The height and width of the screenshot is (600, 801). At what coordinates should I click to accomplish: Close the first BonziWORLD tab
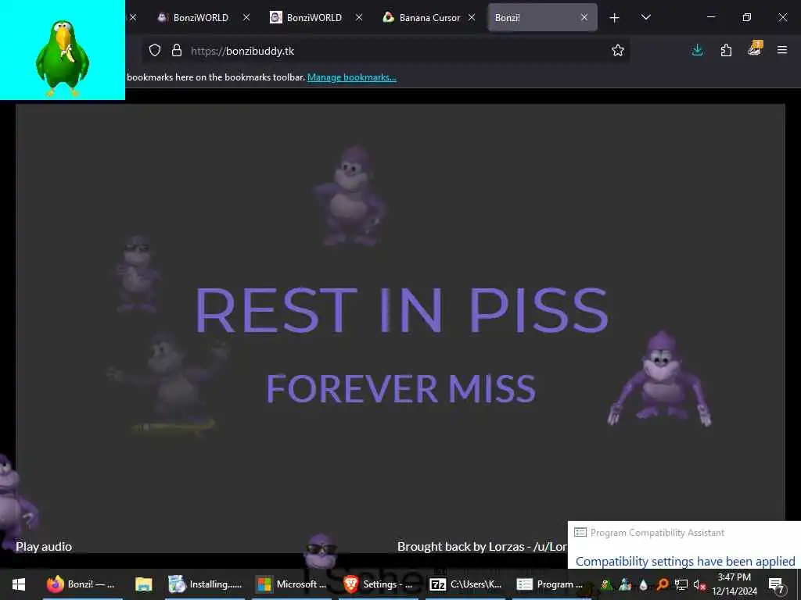(246, 17)
